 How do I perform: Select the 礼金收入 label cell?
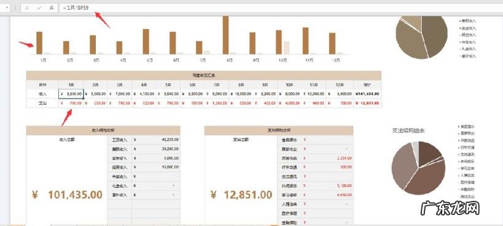coord(119,185)
